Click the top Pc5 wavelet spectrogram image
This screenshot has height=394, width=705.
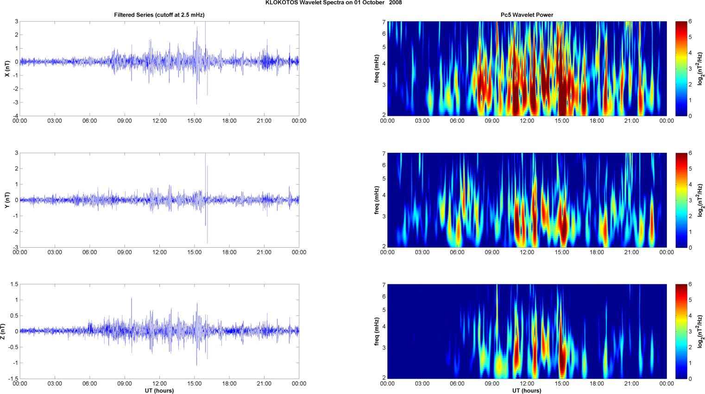click(527, 69)
